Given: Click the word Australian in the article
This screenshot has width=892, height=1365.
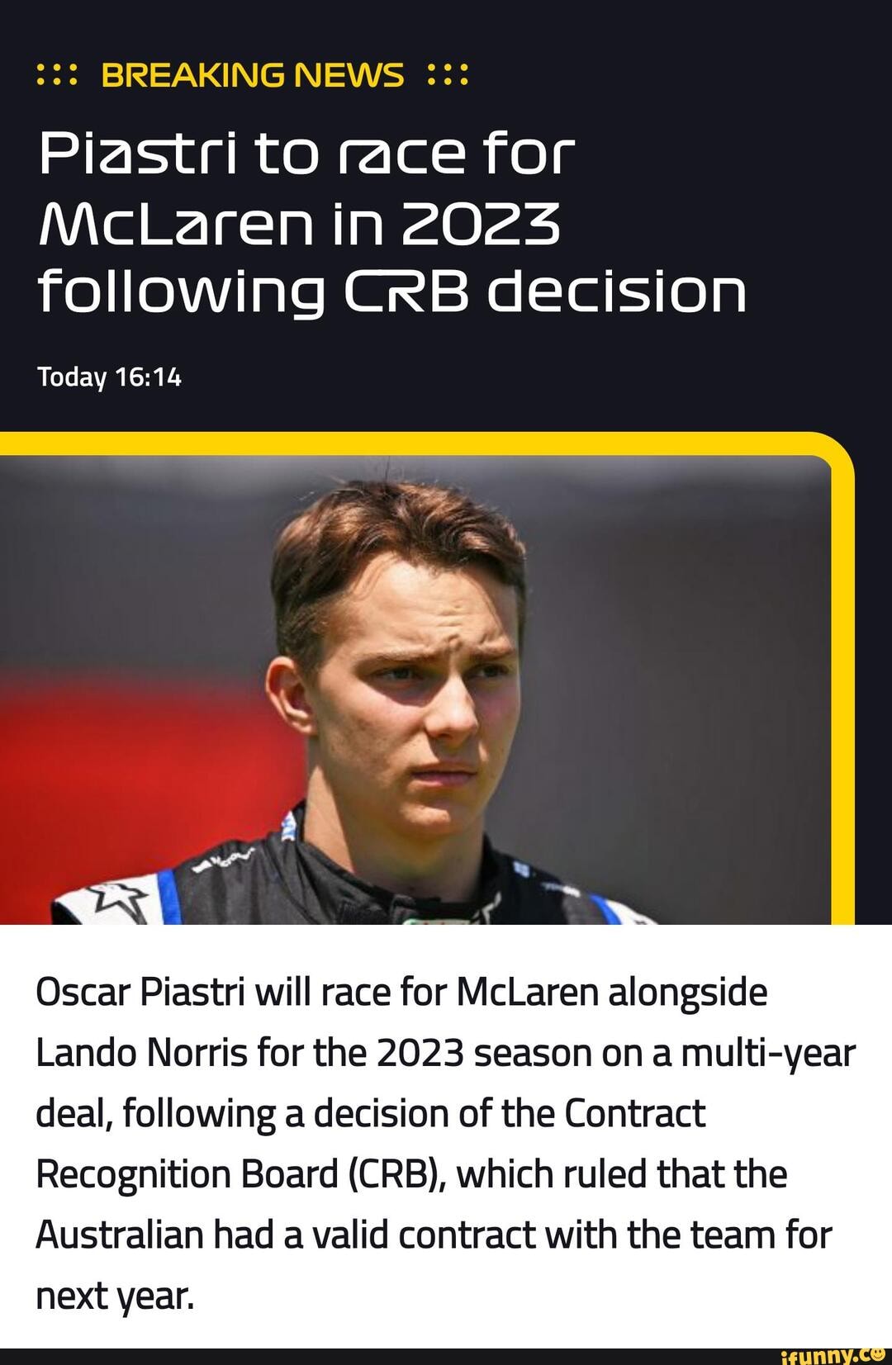Looking at the screenshot, I should click(x=119, y=1235).
